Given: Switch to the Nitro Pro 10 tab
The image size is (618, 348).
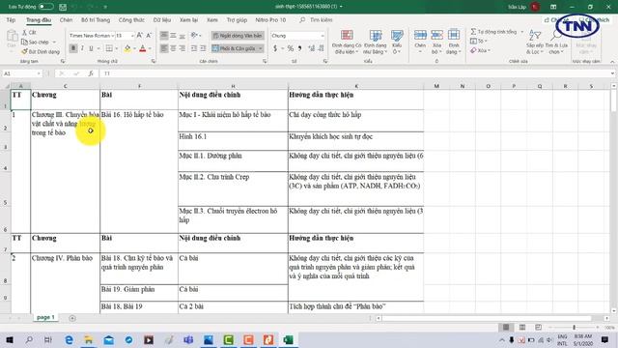Looking at the screenshot, I should (270, 19).
